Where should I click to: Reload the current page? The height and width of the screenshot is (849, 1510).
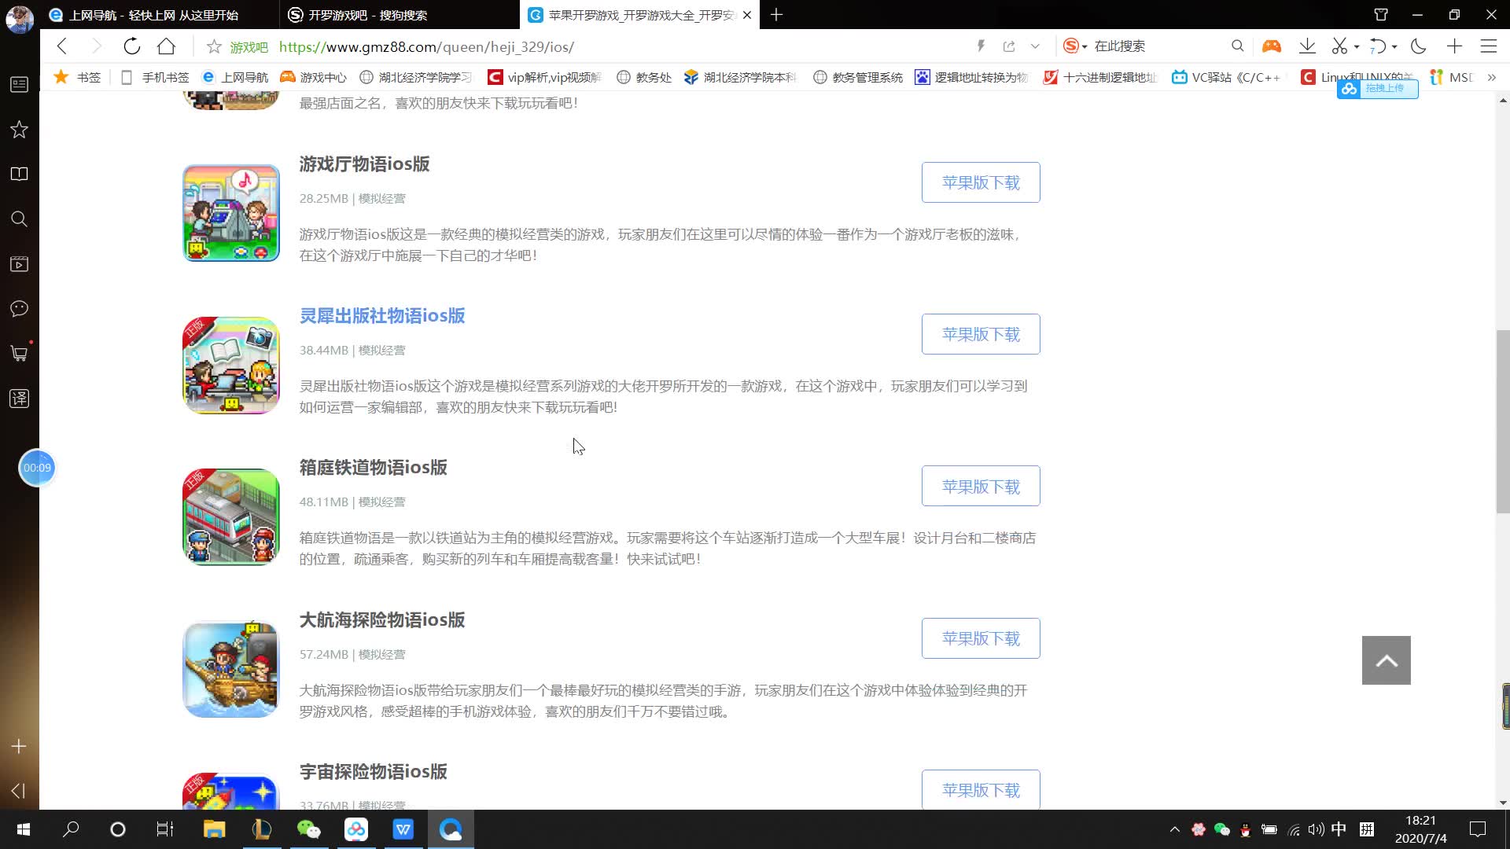(131, 46)
